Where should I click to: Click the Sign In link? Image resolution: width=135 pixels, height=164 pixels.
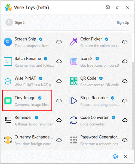tap(21, 23)
